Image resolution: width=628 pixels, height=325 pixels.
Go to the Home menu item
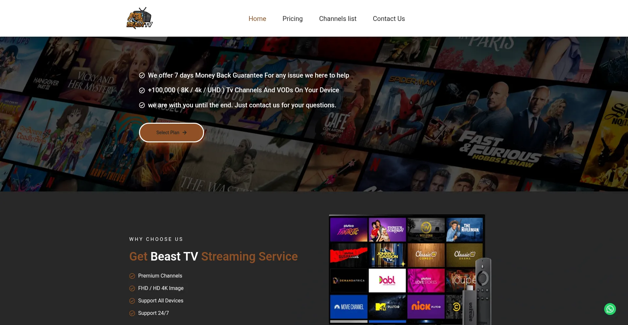tap(257, 19)
